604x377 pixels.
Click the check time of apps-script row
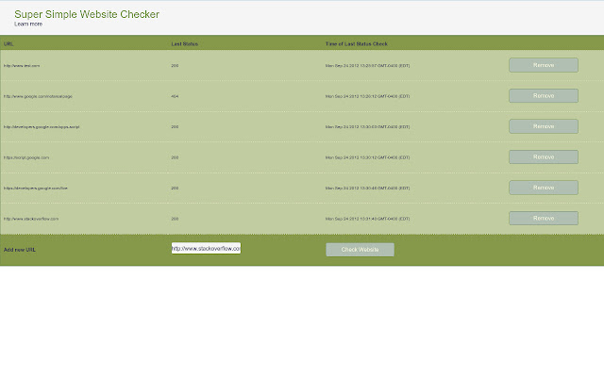[x=367, y=126]
